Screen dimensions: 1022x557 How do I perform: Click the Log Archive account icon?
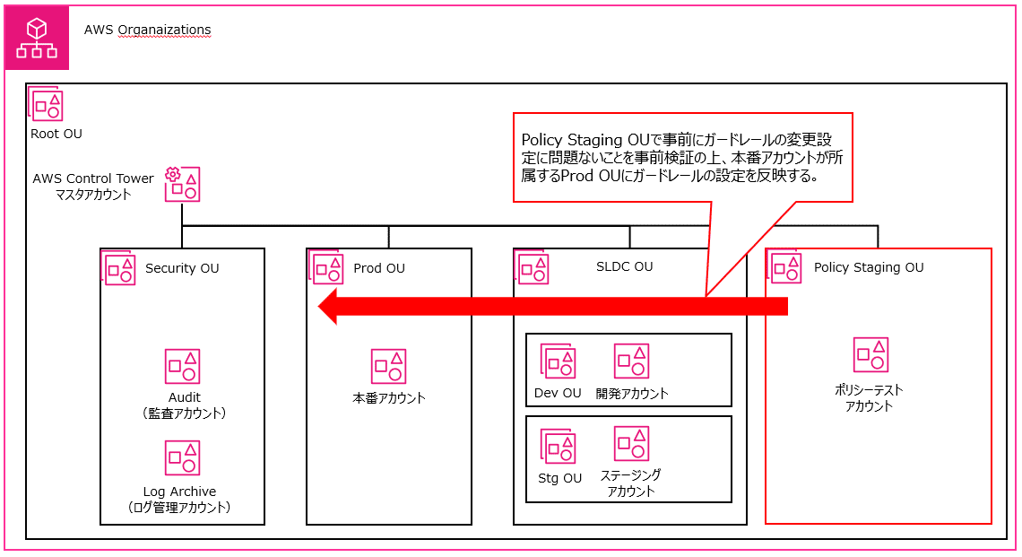tap(183, 457)
